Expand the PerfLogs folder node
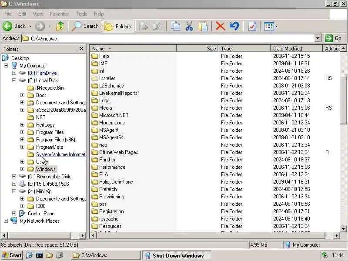This screenshot has height=261, width=348. point(23,125)
